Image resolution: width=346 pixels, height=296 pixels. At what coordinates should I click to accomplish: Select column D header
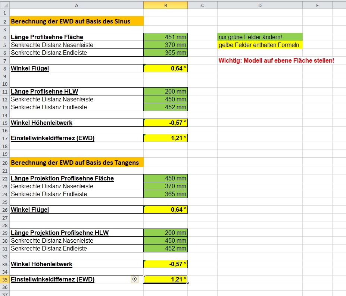[x=260, y=5]
